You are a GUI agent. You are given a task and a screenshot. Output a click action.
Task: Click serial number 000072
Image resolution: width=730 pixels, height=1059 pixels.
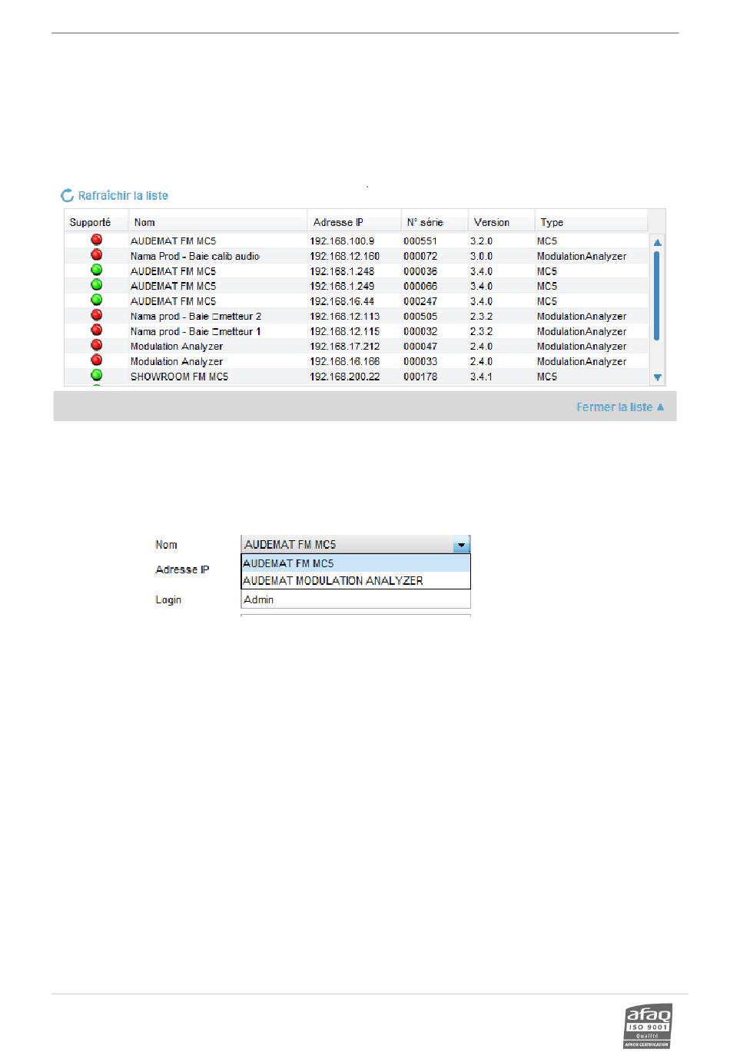tap(420, 256)
